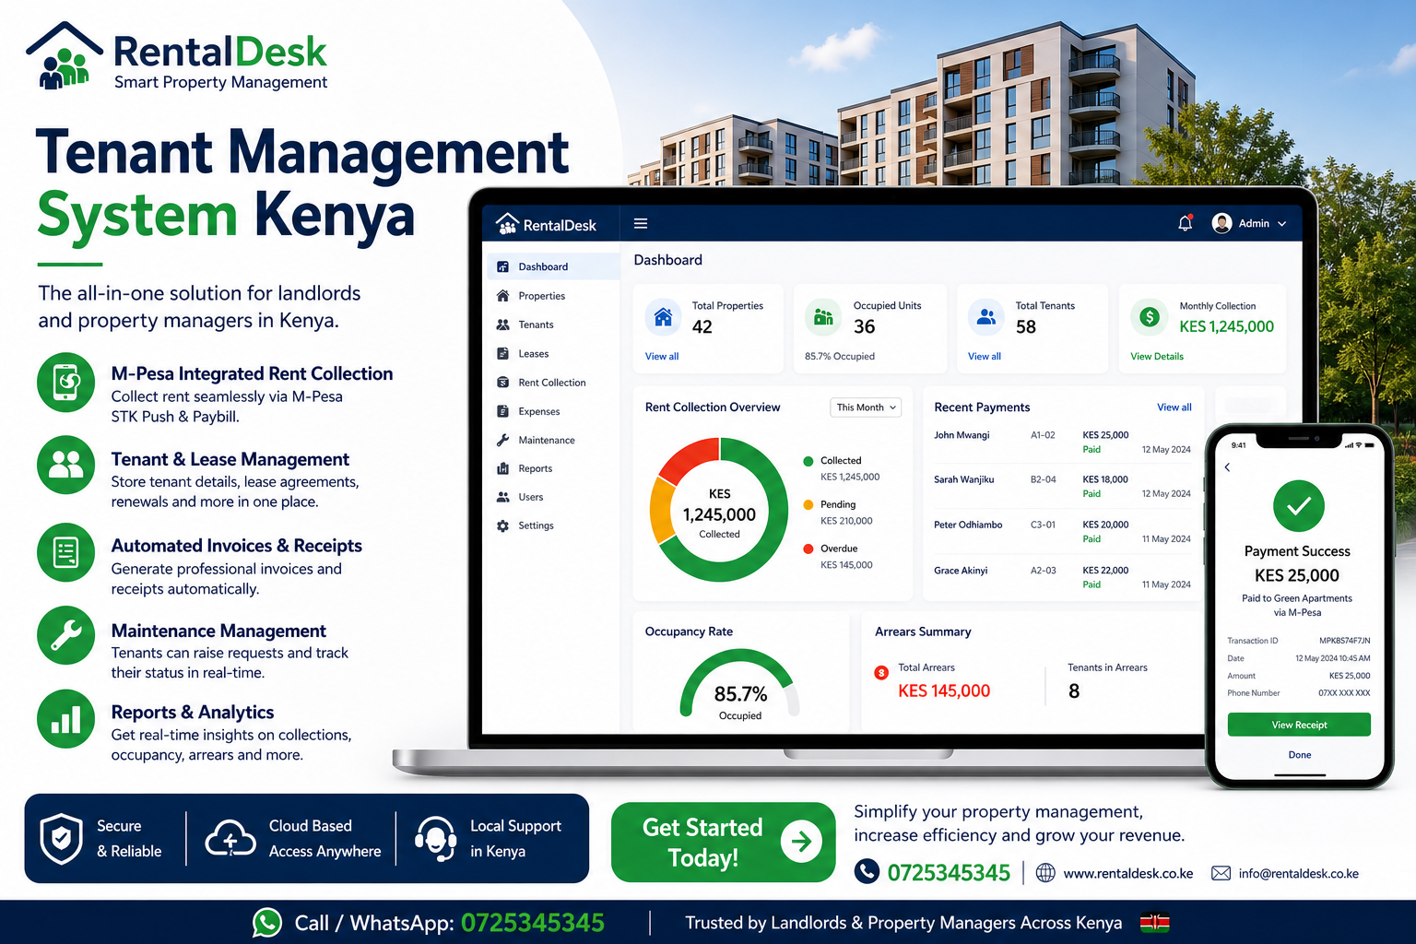Click the Reports & Analytics bar icon
This screenshot has width=1416, height=944.
tap(65, 719)
